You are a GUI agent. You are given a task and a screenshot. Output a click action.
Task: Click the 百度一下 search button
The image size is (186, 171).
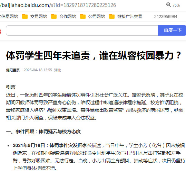point(172,30)
